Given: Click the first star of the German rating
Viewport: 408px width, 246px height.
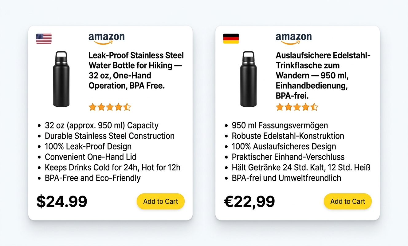Looking at the screenshot, I should tap(280, 107).
